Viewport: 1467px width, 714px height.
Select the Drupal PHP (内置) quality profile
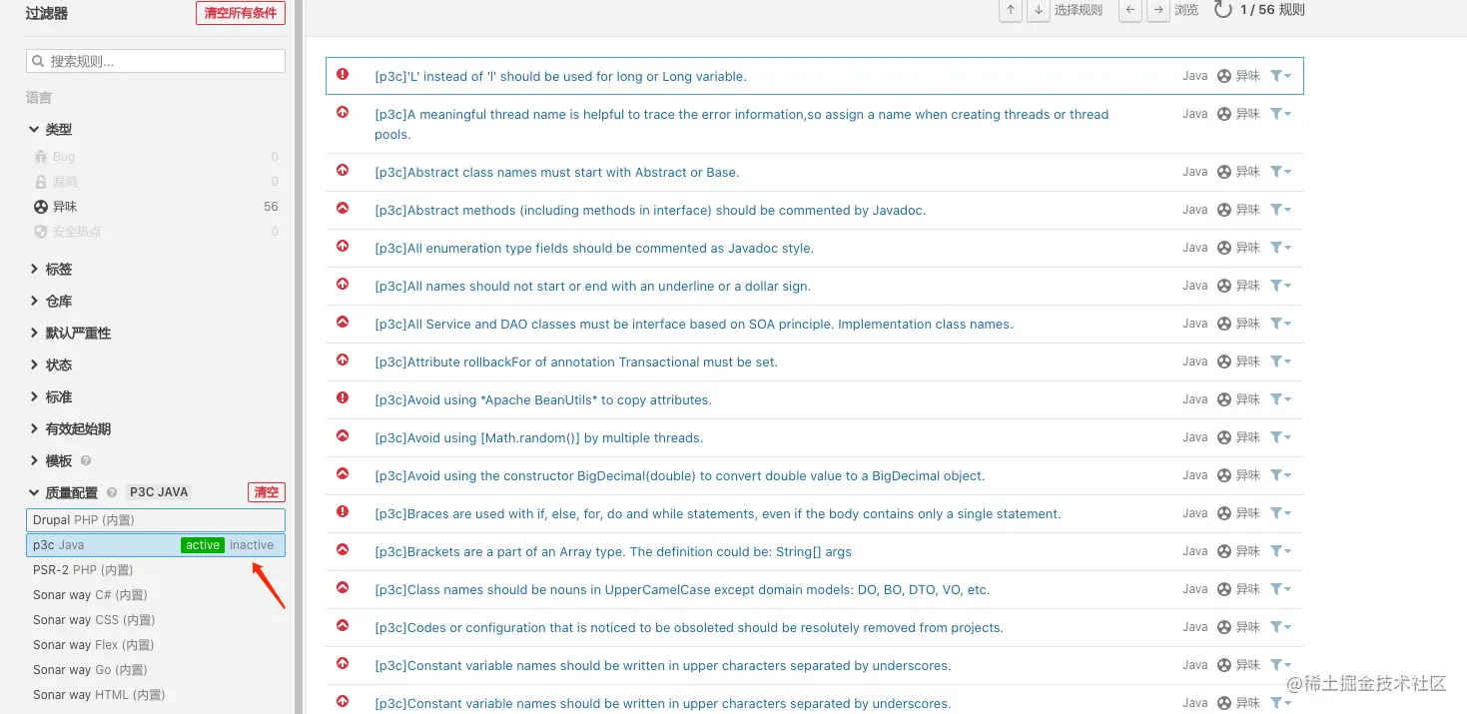pos(156,520)
